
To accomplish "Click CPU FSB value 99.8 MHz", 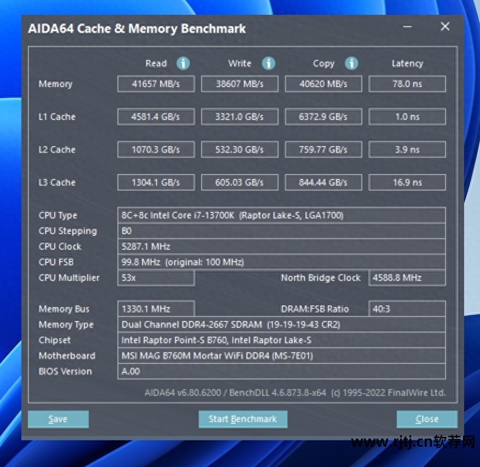I will coord(282,262).
